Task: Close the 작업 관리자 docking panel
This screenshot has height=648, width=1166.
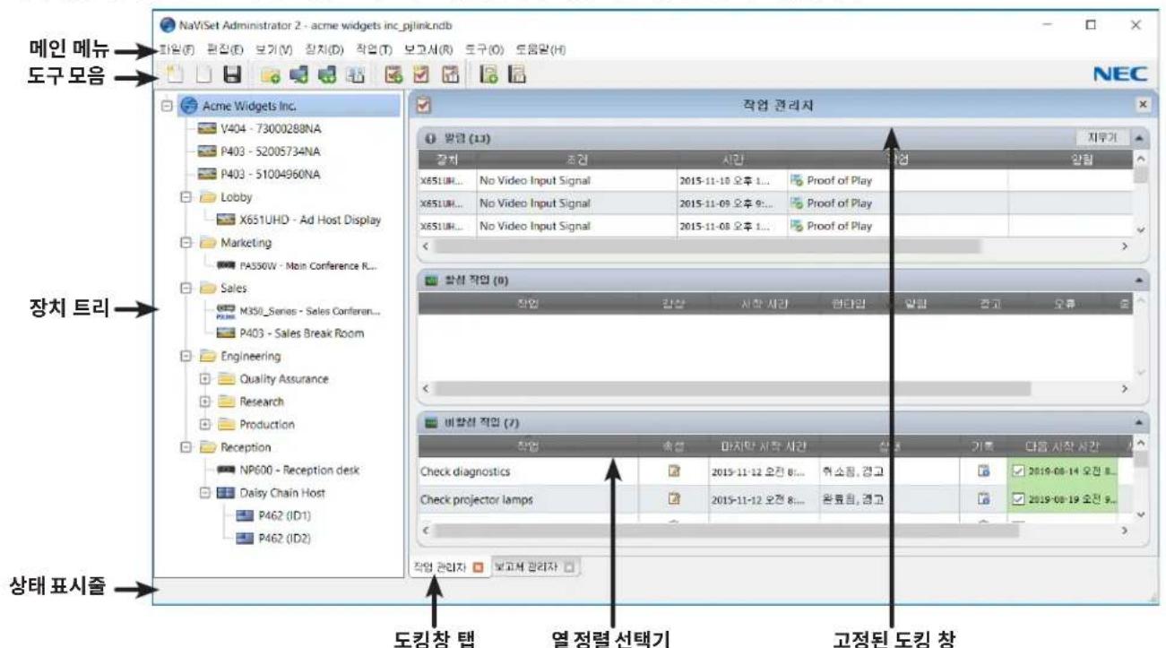Action: [x=1142, y=106]
